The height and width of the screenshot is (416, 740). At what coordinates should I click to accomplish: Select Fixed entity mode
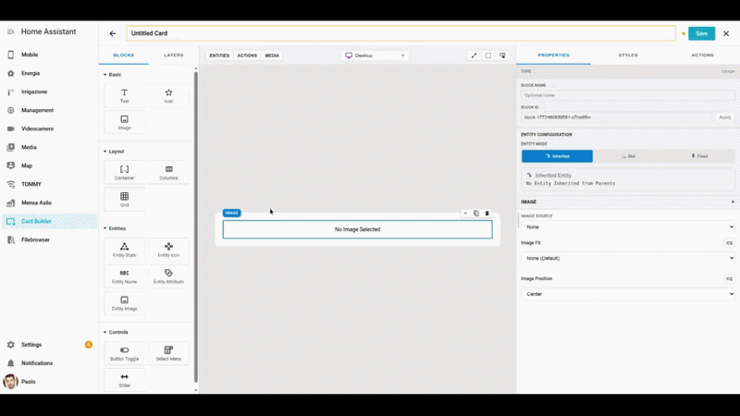point(699,156)
